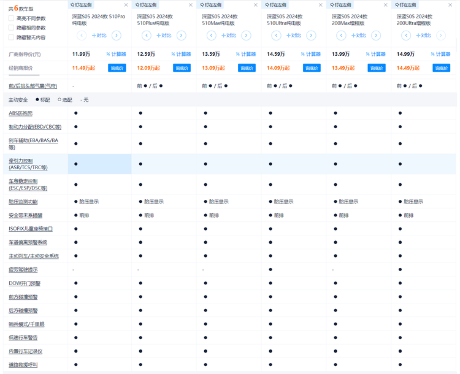Click left arrow under 510Plus纯电版
Image resolution: width=460 pixels, height=374 pixels.
tap(146, 36)
